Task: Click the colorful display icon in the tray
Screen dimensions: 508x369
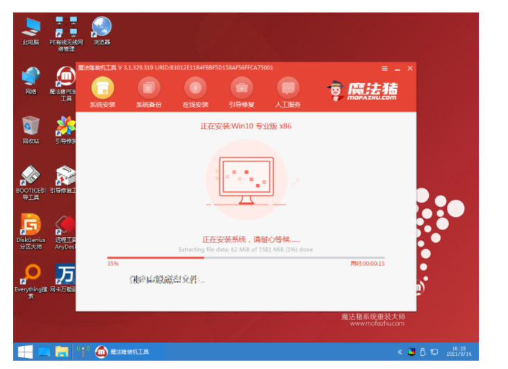Action: (x=411, y=352)
